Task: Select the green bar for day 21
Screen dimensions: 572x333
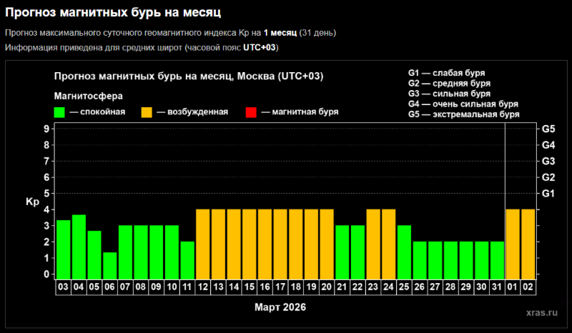Action: pos(342,252)
